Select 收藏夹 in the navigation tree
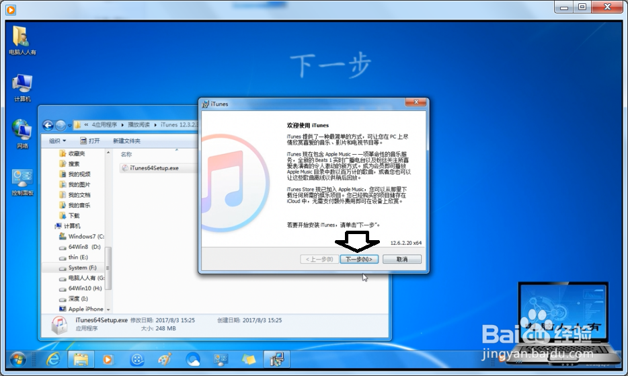Image resolution: width=628 pixels, height=376 pixels. point(72,153)
